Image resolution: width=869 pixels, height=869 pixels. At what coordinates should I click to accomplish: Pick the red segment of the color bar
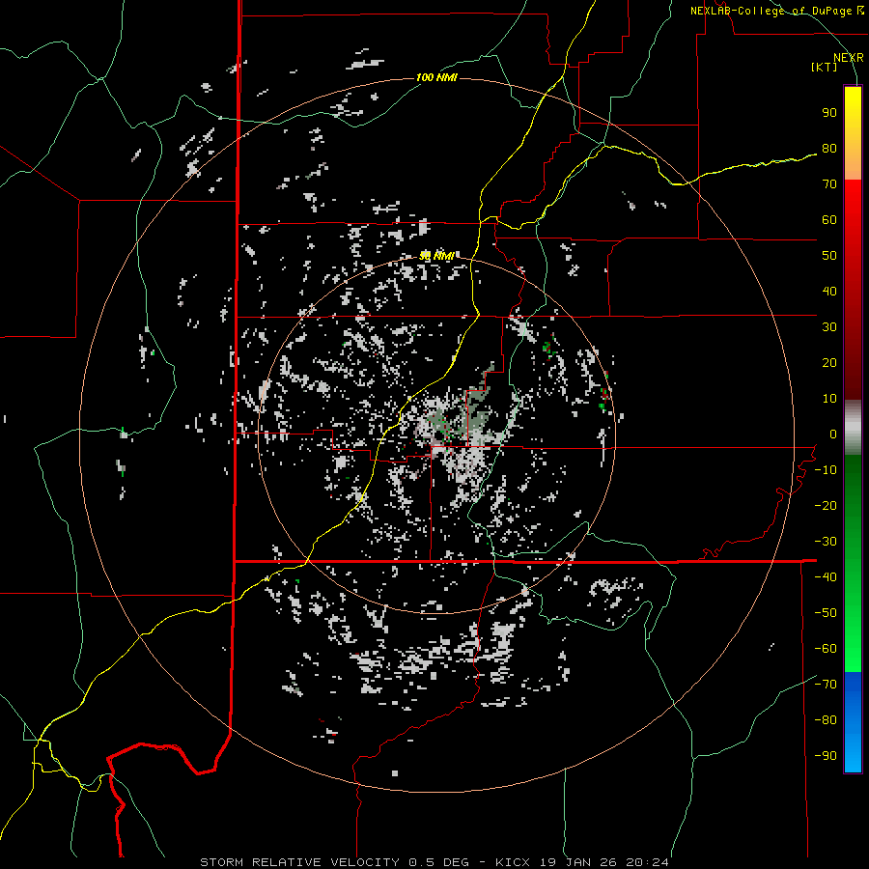click(853, 290)
